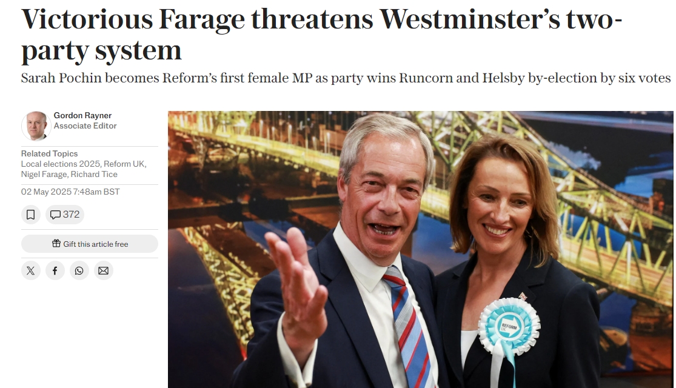Screen dimensions: 676x388
Task: Open the Local elections 2025 topic
Action: point(61,164)
